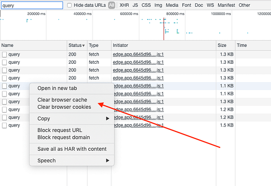This screenshot has width=271, height=186.
Task: Expand the Speech submenu
Action: (72, 160)
